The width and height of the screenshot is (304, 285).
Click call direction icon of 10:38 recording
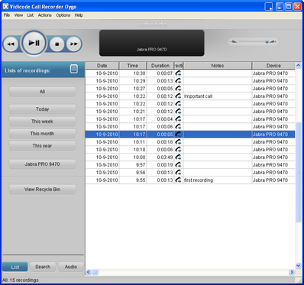pyautogui.click(x=179, y=73)
